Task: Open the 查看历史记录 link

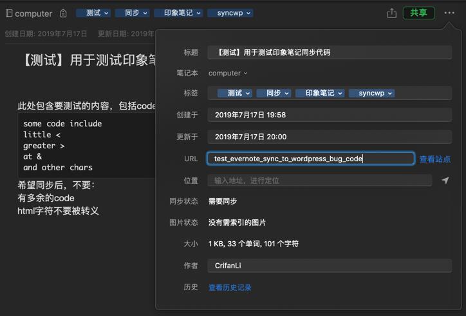Action: coord(230,288)
